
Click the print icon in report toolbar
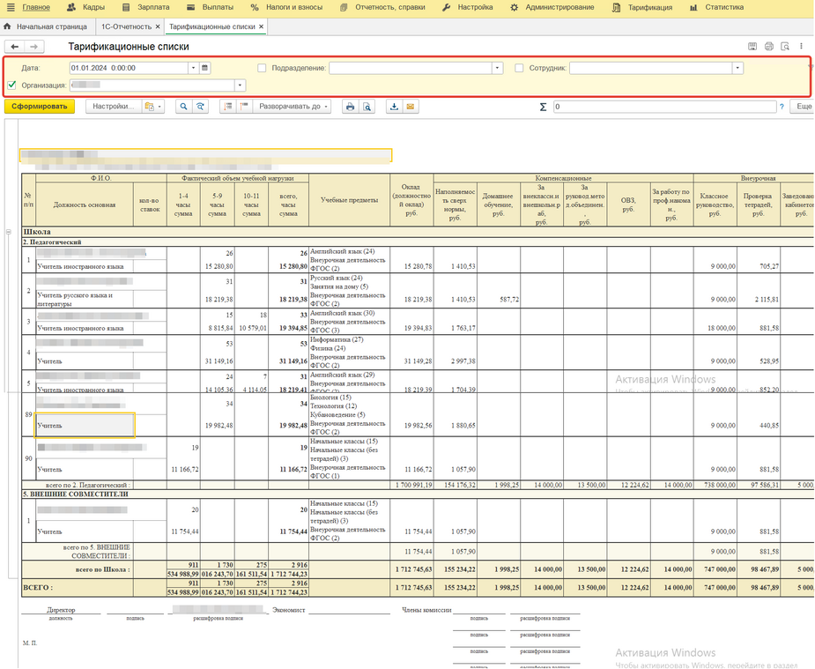coord(350,107)
